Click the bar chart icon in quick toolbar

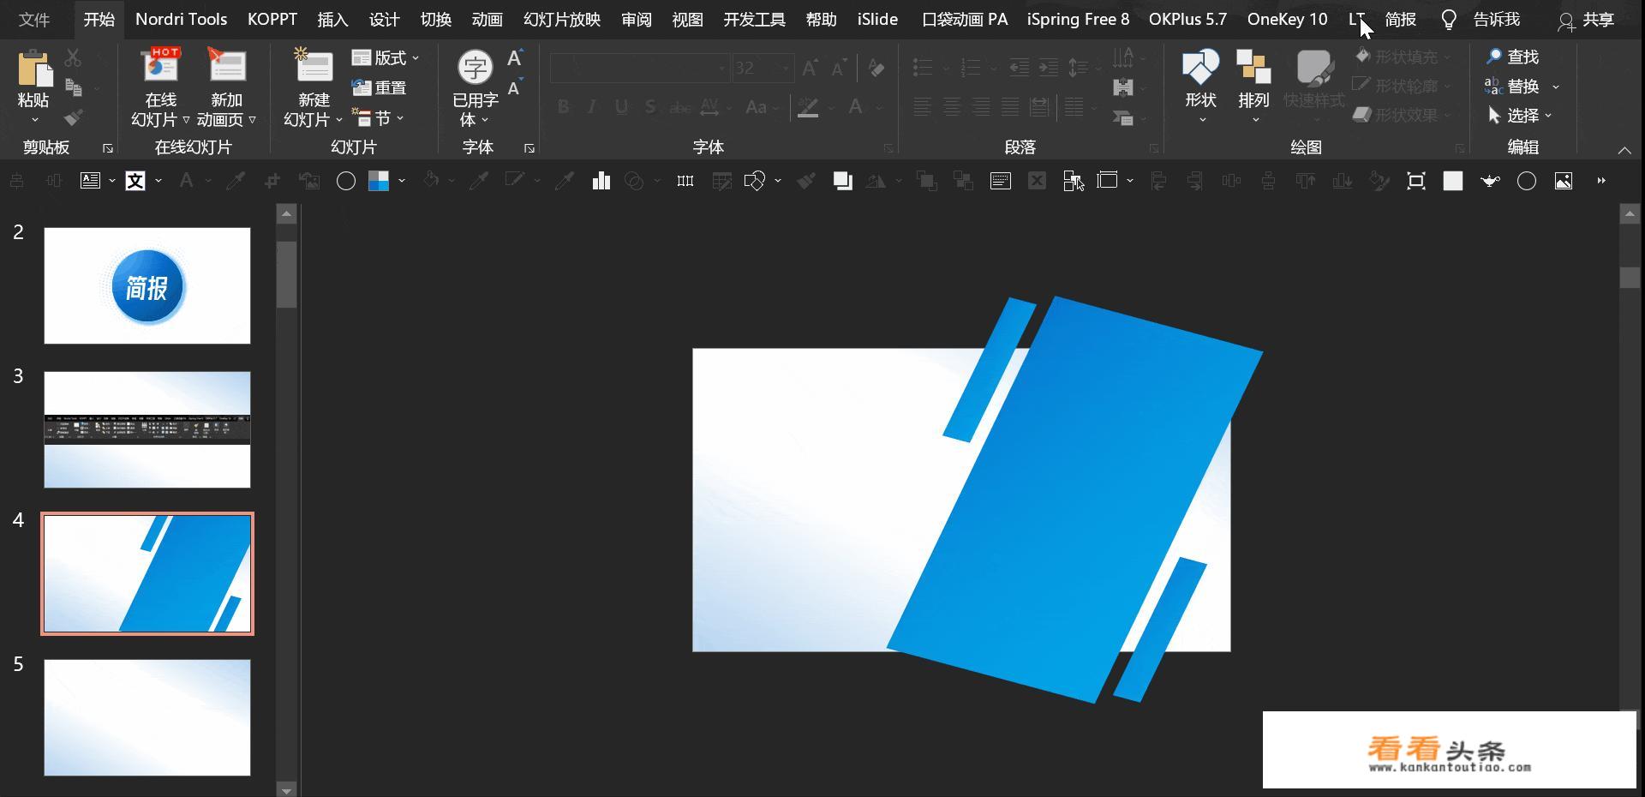click(x=601, y=181)
